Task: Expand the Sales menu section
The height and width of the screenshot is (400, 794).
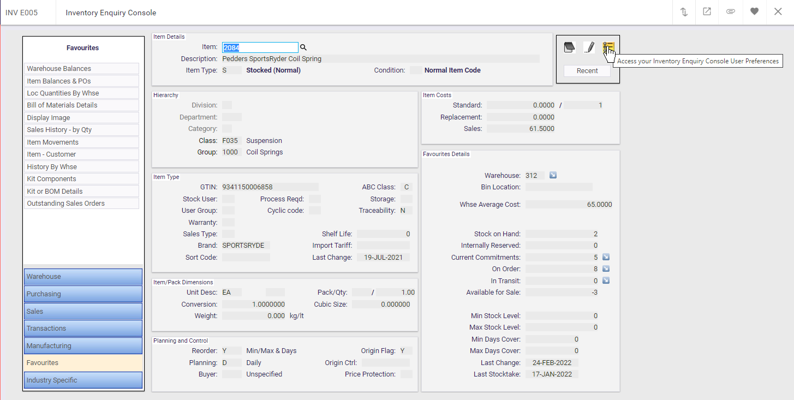Action: point(83,311)
